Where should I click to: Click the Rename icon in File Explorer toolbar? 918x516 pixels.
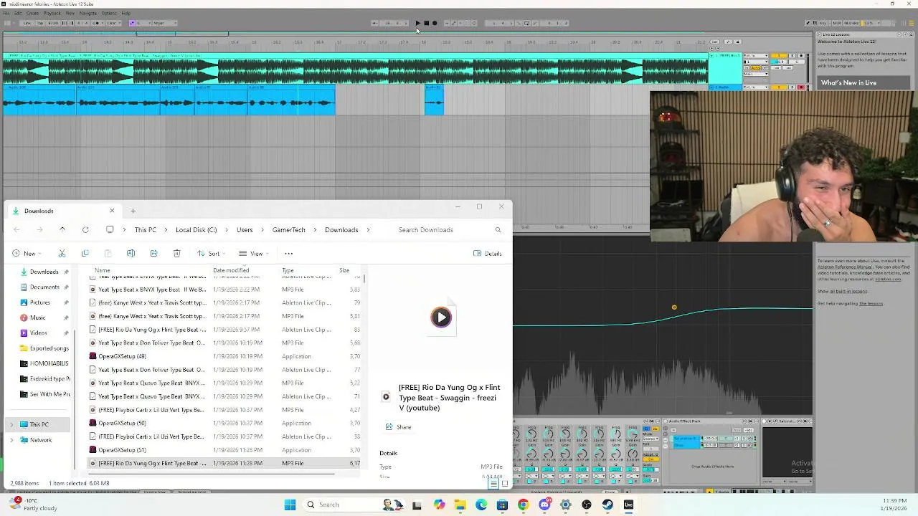[131, 253]
